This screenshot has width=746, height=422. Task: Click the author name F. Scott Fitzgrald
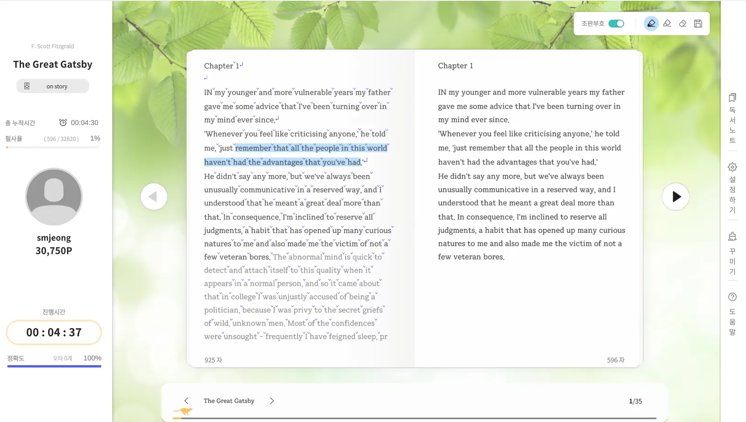click(x=53, y=46)
